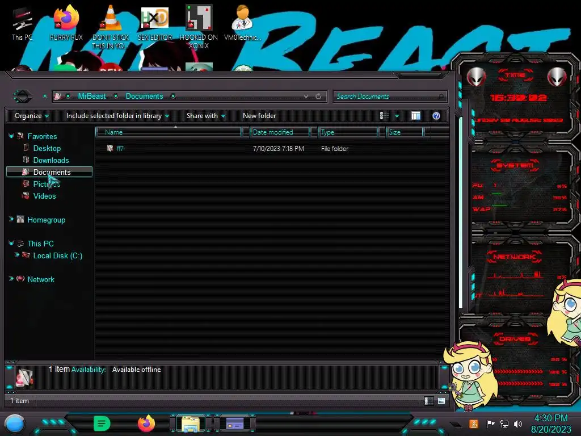Click the back/forward navigation emblem in Explorer
This screenshot has height=436, width=581.
coord(23,97)
